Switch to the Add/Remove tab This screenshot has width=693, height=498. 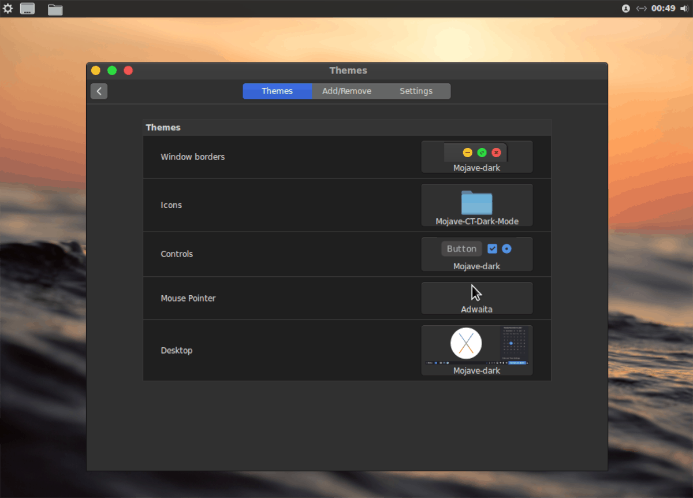pyautogui.click(x=346, y=91)
